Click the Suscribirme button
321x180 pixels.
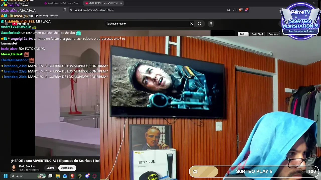click(67, 168)
